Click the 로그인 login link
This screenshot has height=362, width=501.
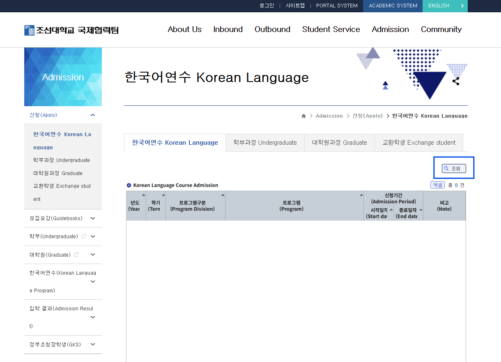(x=267, y=6)
